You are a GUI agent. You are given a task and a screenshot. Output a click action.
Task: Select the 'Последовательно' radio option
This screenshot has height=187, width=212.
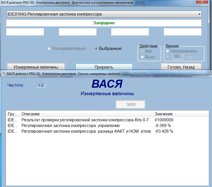point(49,48)
